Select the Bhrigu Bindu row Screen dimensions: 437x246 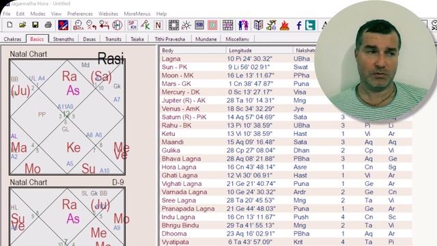point(286,225)
